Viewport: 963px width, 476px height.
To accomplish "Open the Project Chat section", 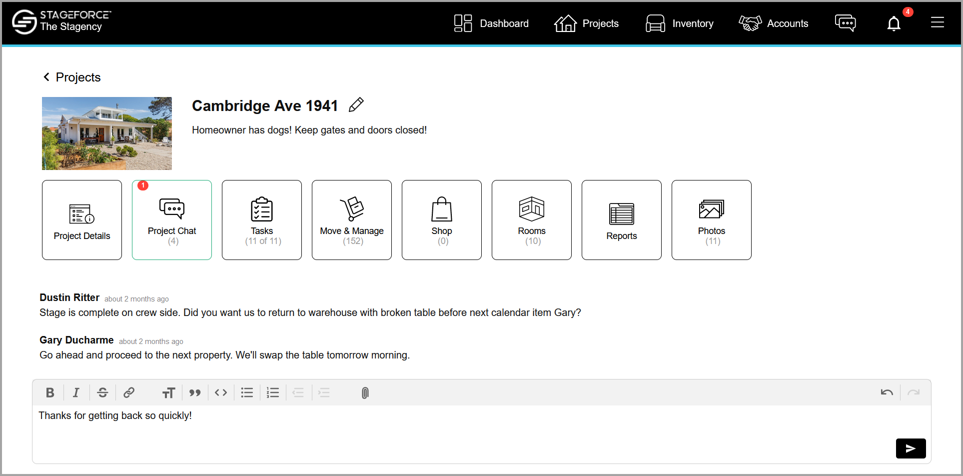I will point(171,220).
